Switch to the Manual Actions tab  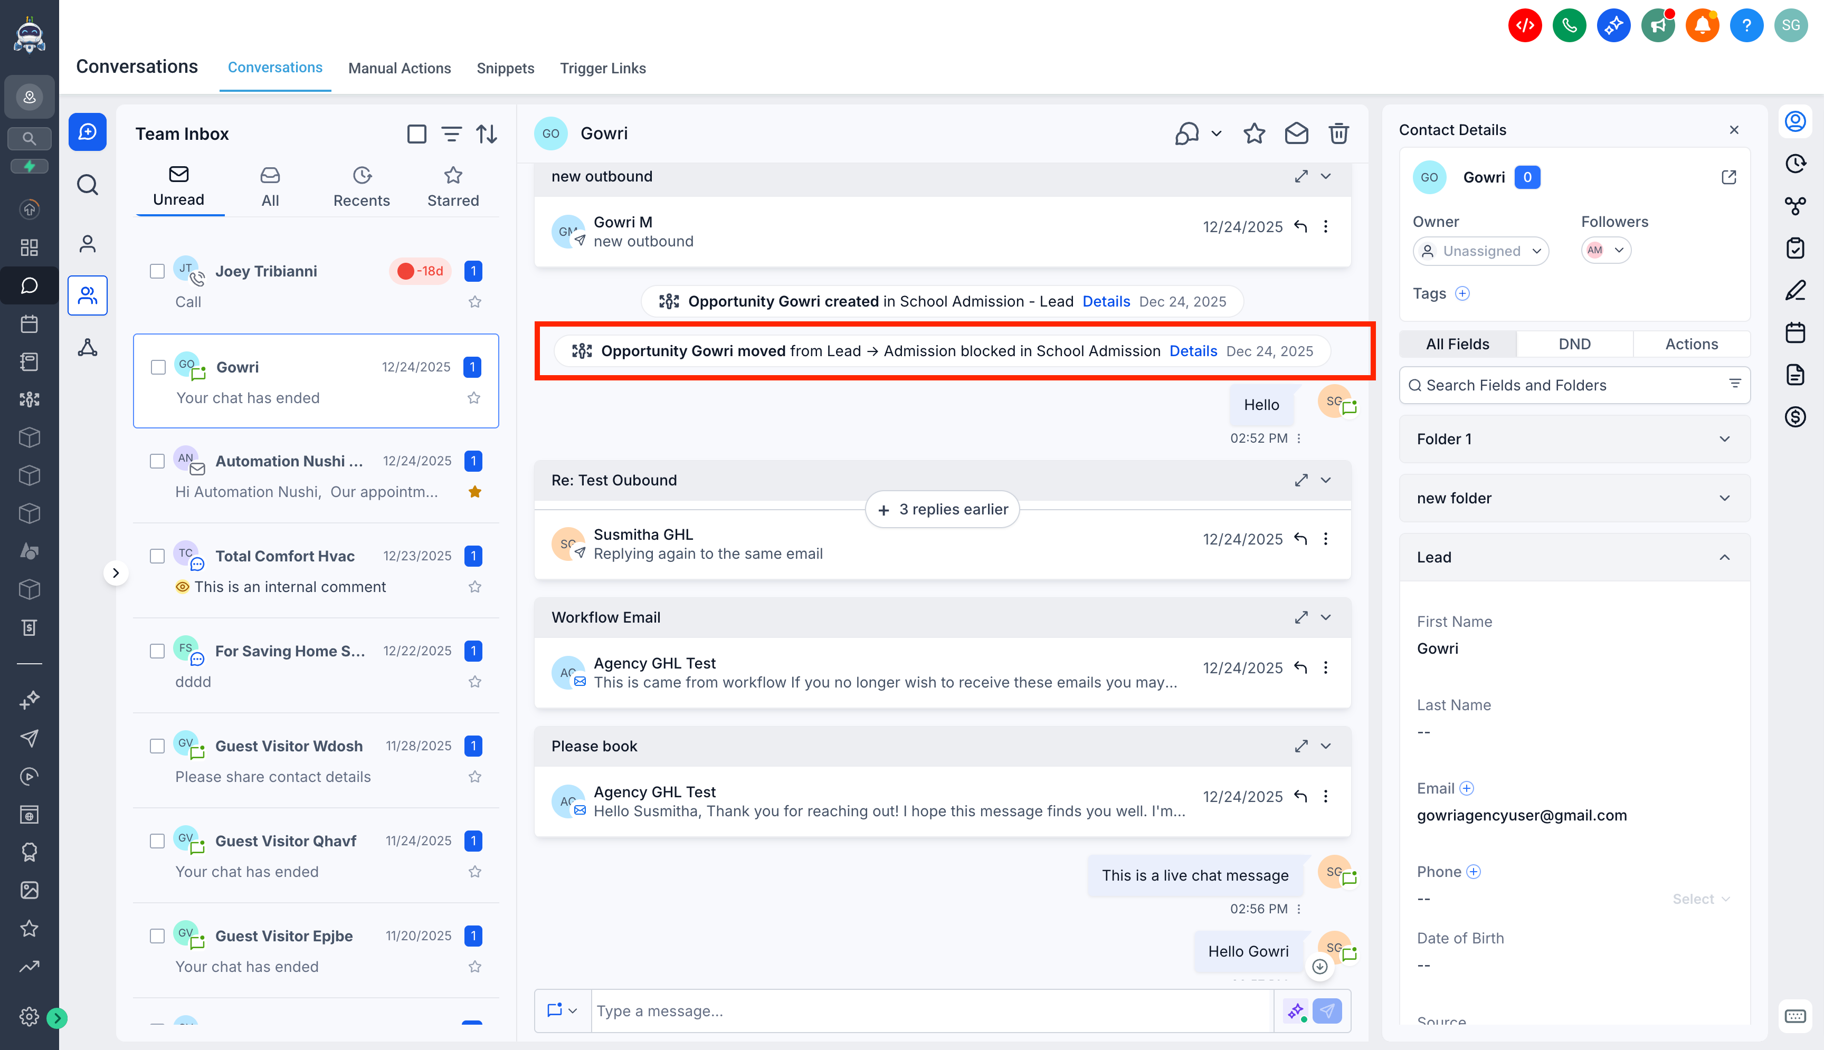pos(400,68)
